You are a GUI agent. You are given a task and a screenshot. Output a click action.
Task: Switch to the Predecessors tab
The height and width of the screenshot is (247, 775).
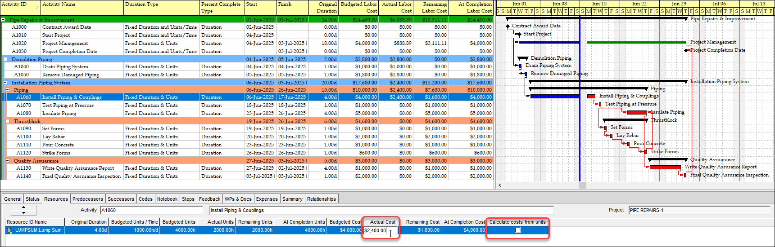[87, 199]
